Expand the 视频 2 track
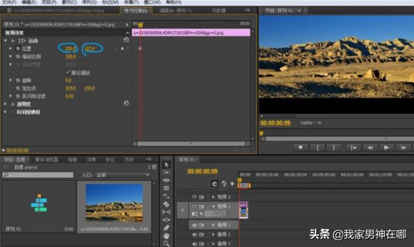The height and width of the screenshot is (247, 414). coord(213,197)
